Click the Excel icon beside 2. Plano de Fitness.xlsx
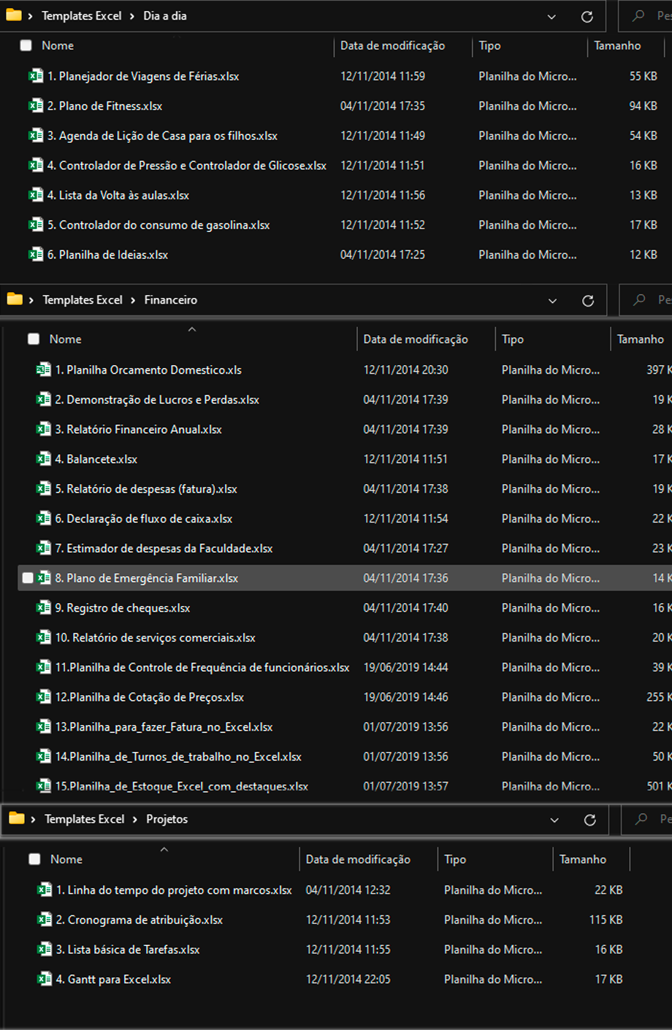The image size is (672, 1030). pos(36,106)
